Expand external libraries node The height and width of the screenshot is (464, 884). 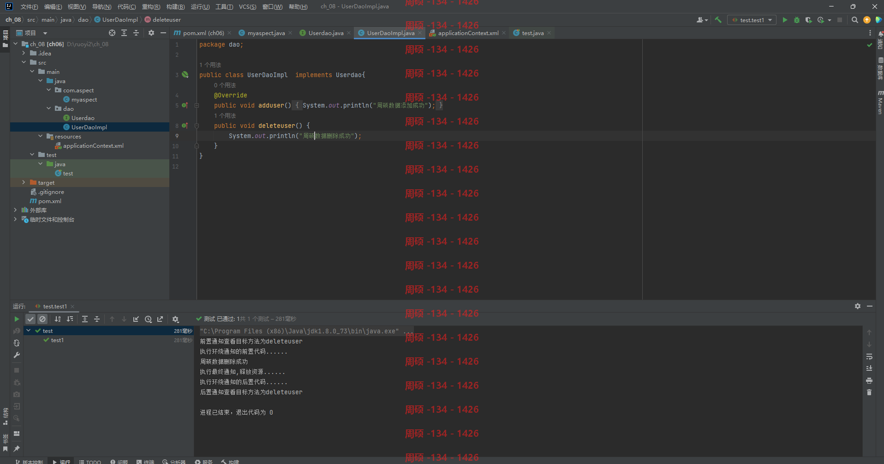(16, 210)
